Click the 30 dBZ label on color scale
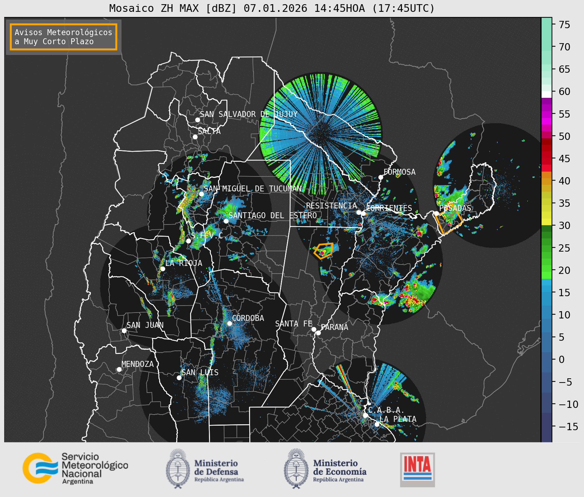This screenshot has height=497, width=584. (564, 226)
